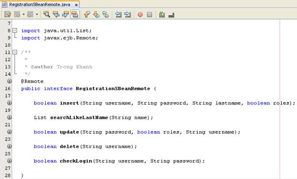The width and height of the screenshot is (297, 179).
Task: Click Find Selection magnifier icon
Action: coord(47,15)
